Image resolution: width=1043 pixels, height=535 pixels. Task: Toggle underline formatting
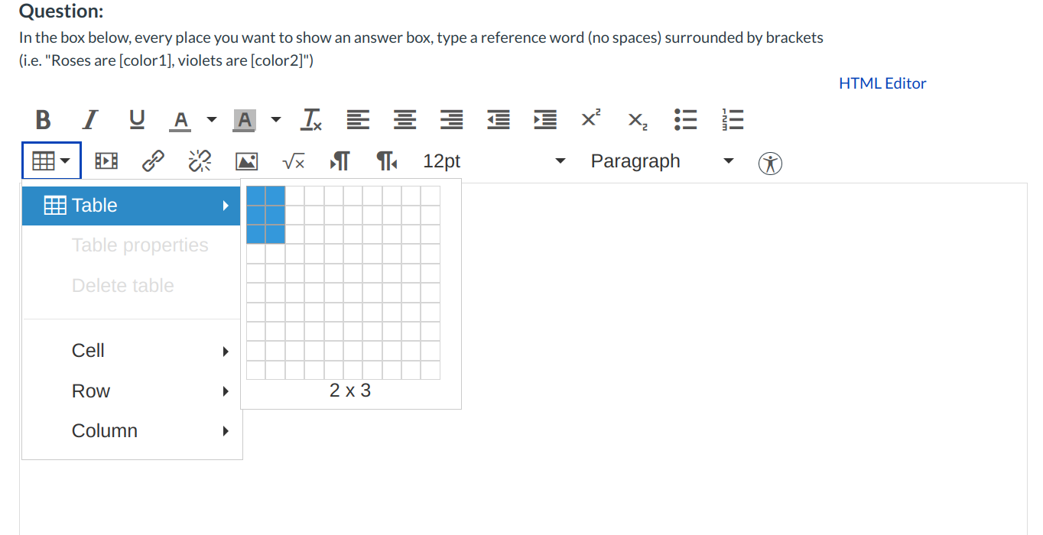(137, 120)
